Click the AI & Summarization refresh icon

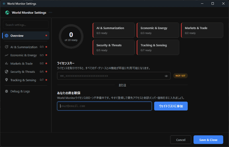tap(7, 47)
